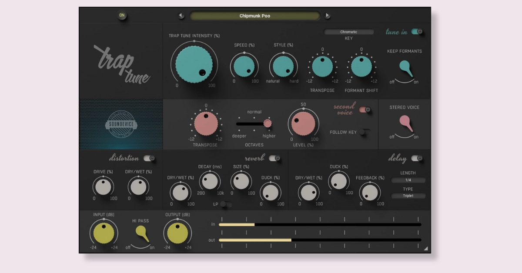
Task: Toggle the plugin ON switch
Action: (x=122, y=15)
